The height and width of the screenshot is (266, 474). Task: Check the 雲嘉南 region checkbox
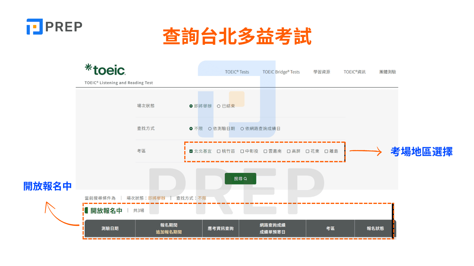coord(265,151)
